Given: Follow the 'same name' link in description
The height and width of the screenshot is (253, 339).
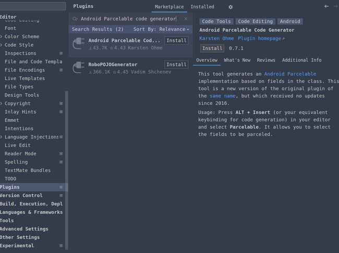Looking at the screenshot, I should click(x=222, y=96).
